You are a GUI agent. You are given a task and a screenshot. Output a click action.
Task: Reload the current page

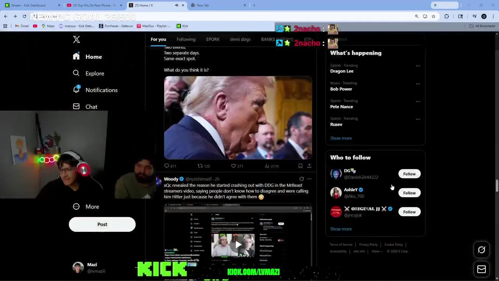tap(24, 16)
